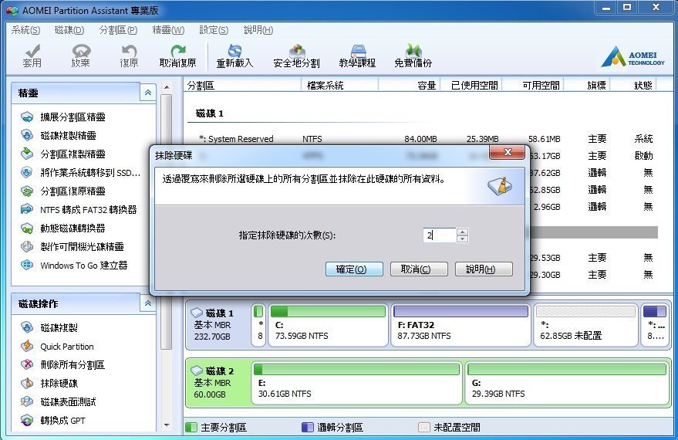This screenshot has height=440, width=678.
Task: Select Delete All Partitions (刪除所有分割區)
Action: (x=62, y=364)
